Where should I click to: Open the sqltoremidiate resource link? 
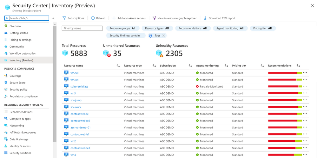(x=79, y=87)
